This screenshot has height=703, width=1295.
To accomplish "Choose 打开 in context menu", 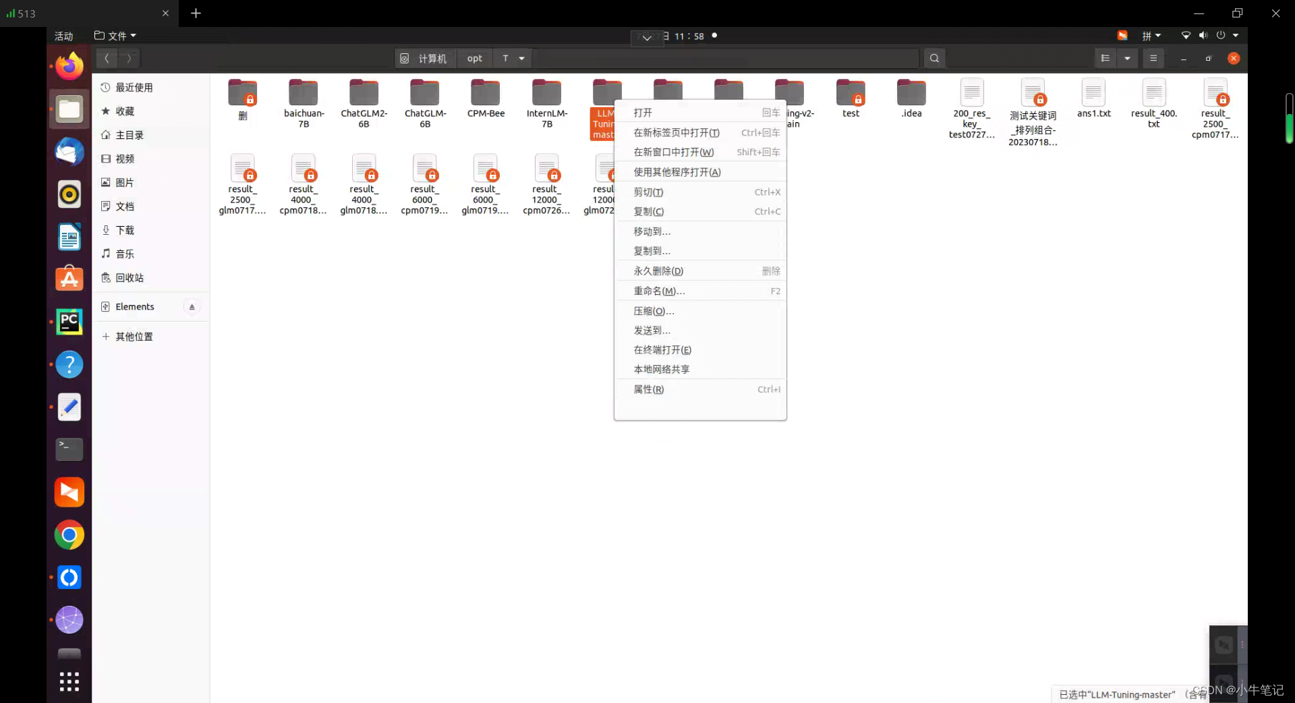I will click(x=700, y=113).
